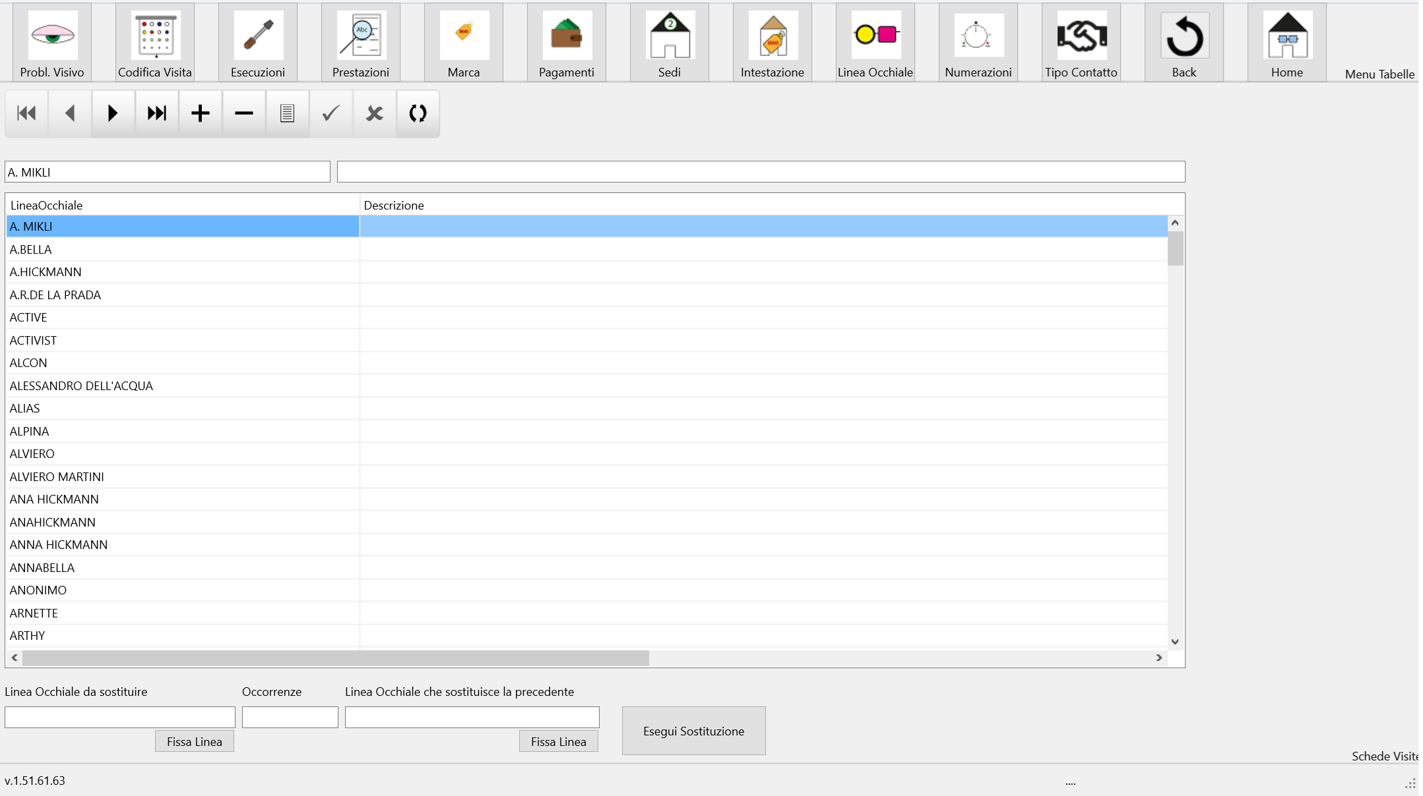Select the ACTIVIST row
The width and height of the screenshot is (1423, 796).
(x=587, y=340)
